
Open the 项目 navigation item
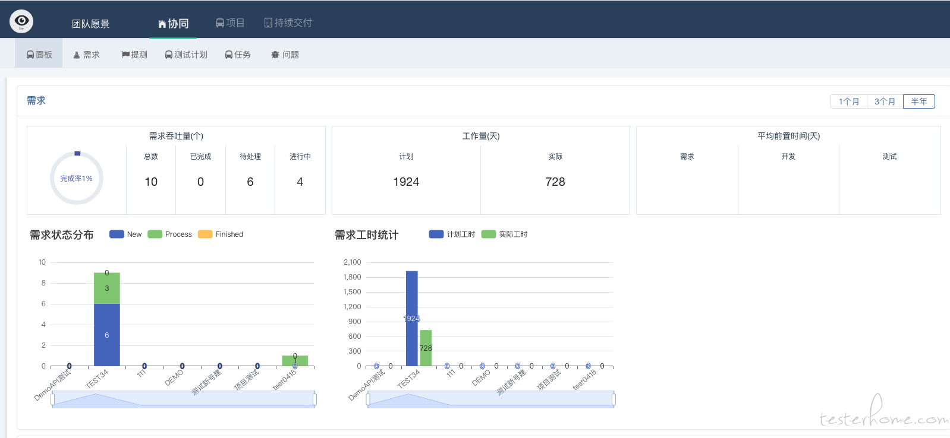point(230,23)
